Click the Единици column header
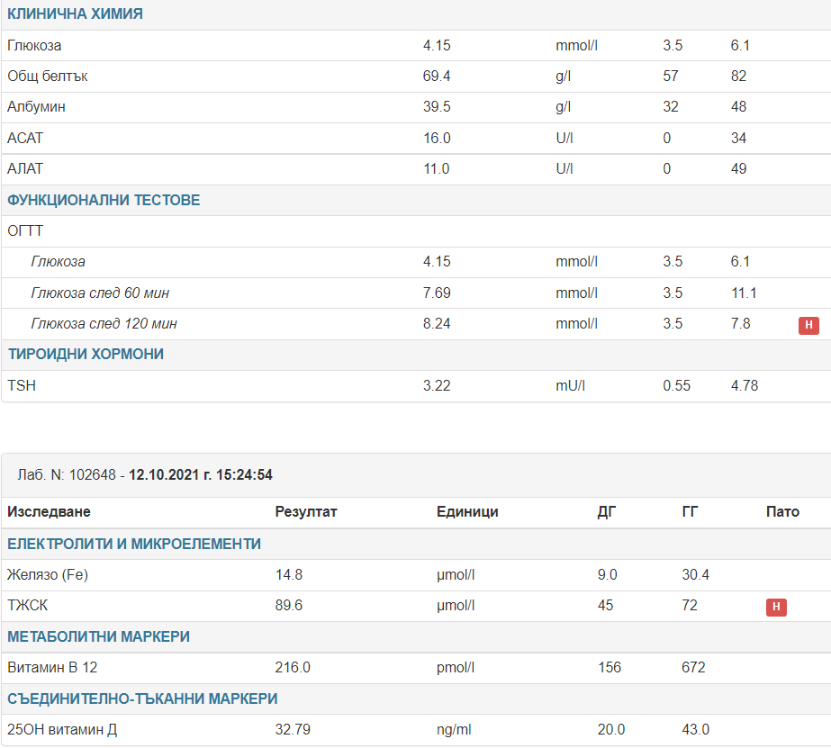 click(467, 512)
